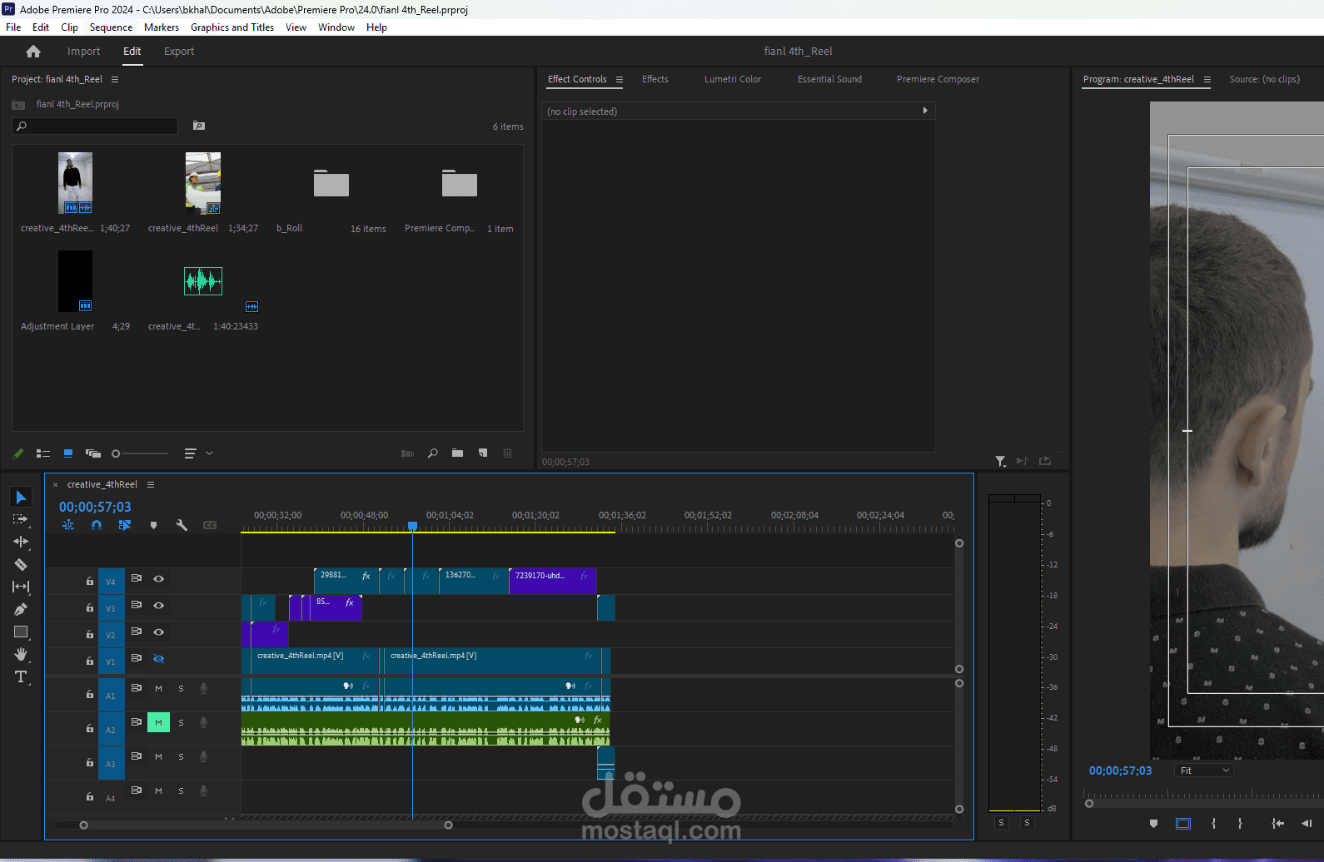Click Step Back one frame button
Viewport: 1324px width, 862px height.
1306,824
